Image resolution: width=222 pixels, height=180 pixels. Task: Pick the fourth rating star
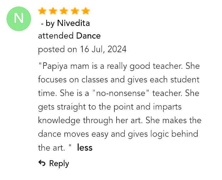(x=75, y=11)
